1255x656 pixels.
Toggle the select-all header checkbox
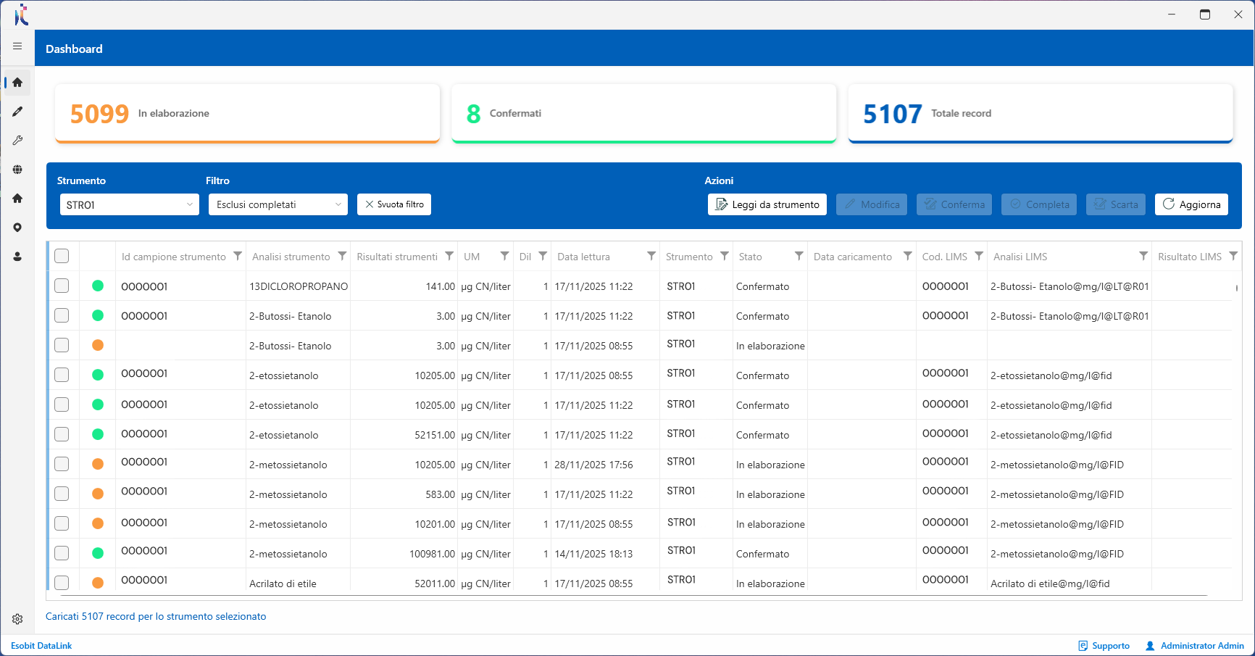click(x=62, y=256)
